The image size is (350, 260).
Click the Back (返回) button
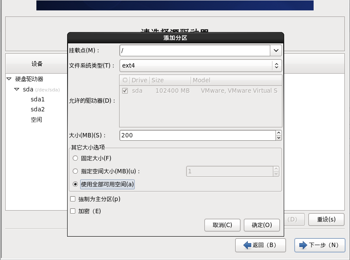[260, 245]
